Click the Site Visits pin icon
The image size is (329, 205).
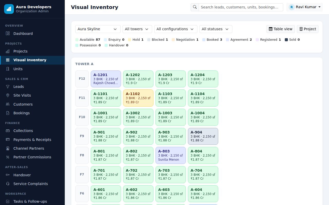pyautogui.click(x=8, y=95)
